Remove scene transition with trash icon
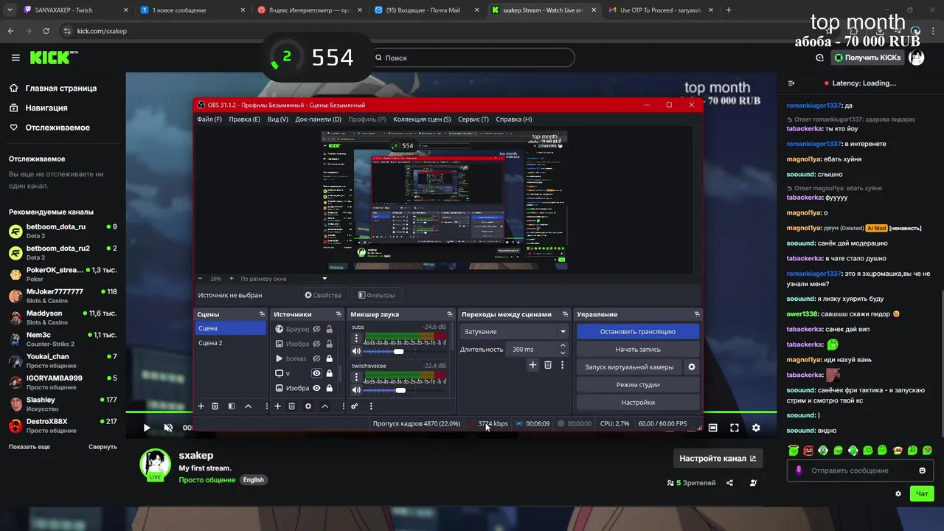Image resolution: width=944 pixels, height=531 pixels. click(548, 365)
